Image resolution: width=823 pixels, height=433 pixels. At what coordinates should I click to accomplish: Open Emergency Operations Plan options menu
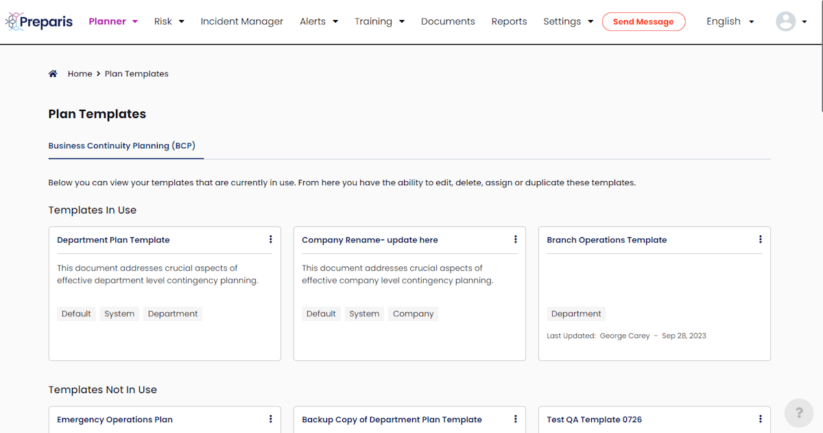click(x=270, y=419)
